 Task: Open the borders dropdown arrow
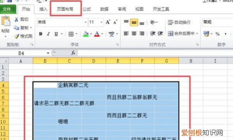coord(77,34)
